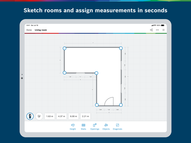Open the Walls tool
The width and height of the screenshot is (191, 143).
click(x=83, y=127)
